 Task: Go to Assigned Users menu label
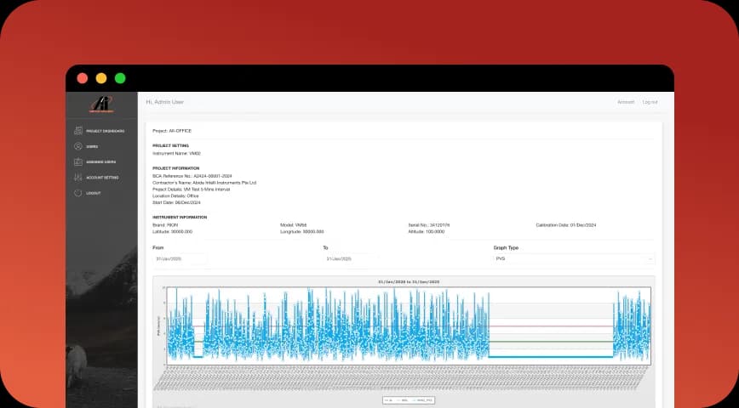coord(101,161)
